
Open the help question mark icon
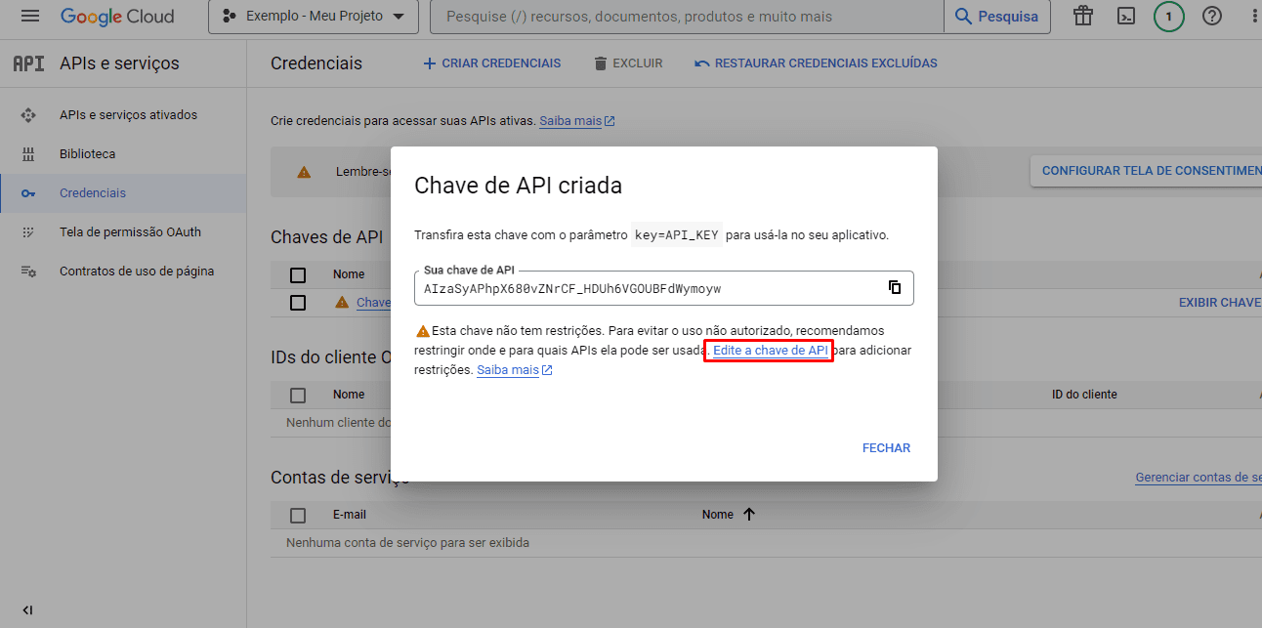point(1212,17)
